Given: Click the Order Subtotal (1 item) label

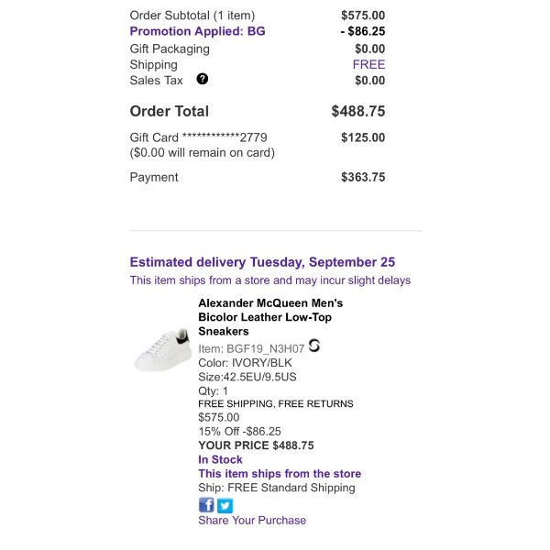Looking at the screenshot, I should tap(192, 16).
